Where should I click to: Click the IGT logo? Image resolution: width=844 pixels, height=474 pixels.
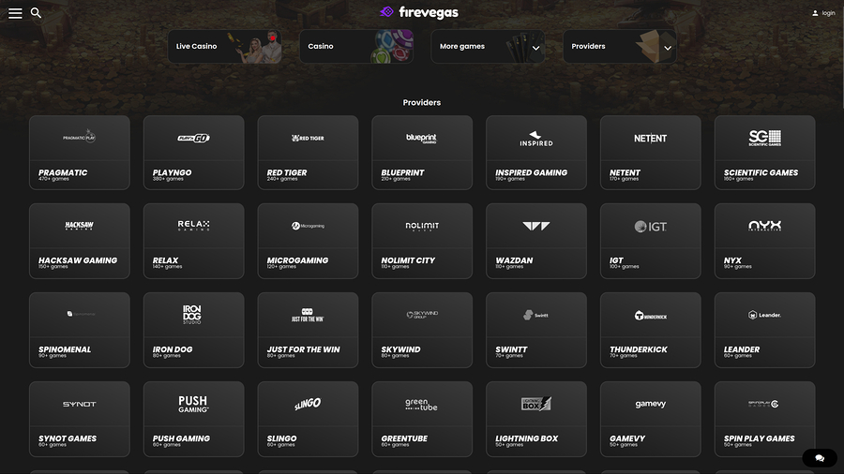(x=650, y=227)
